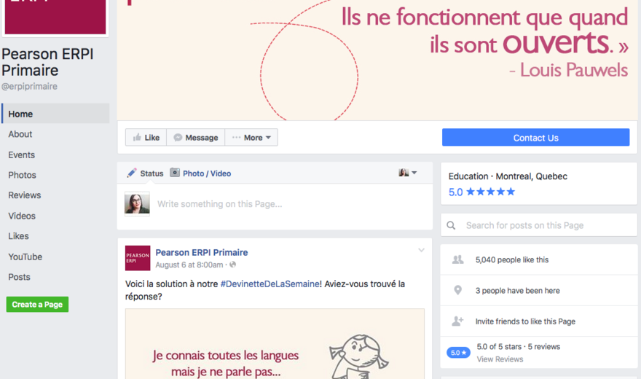Screen dimensions: 641x379
Task: Open Photos in the sidebar
Action: click(x=22, y=175)
